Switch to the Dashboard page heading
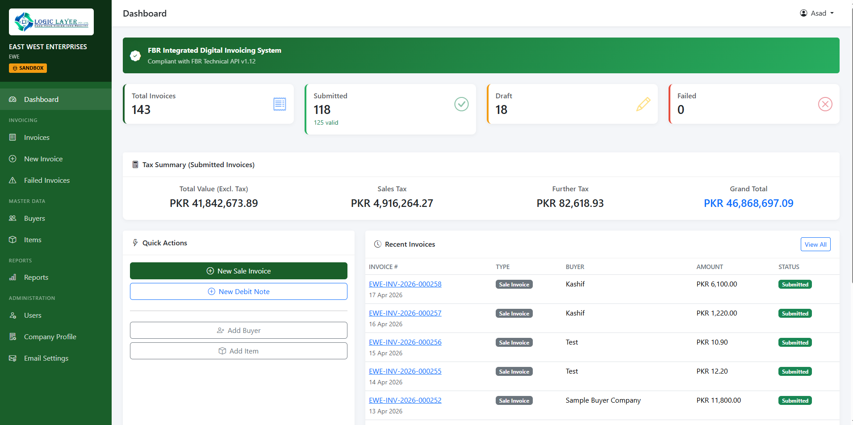This screenshot has height=425, width=853. click(144, 13)
